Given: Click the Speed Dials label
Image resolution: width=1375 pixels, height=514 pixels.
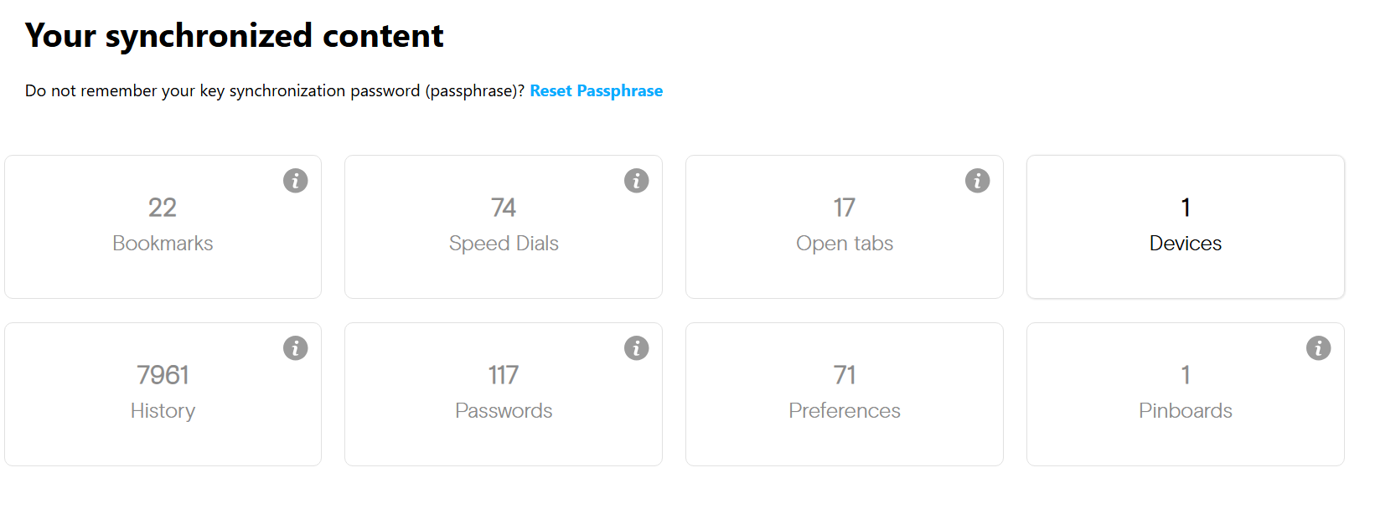Looking at the screenshot, I should [x=504, y=244].
